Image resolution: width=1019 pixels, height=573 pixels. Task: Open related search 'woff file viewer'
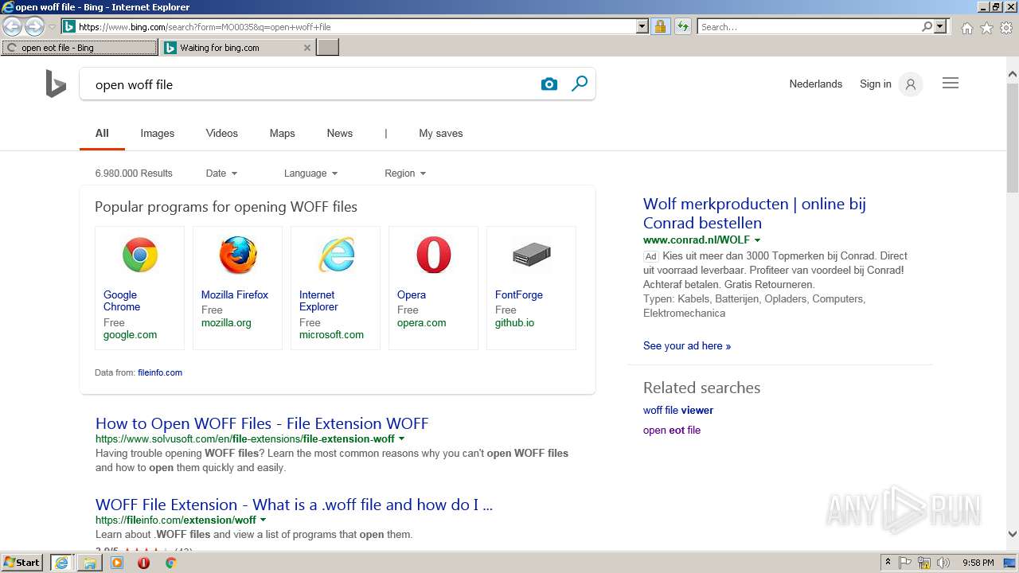point(678,411)
